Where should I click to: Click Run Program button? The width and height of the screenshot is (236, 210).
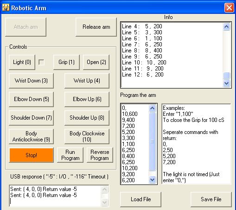(x=70, y=155)
